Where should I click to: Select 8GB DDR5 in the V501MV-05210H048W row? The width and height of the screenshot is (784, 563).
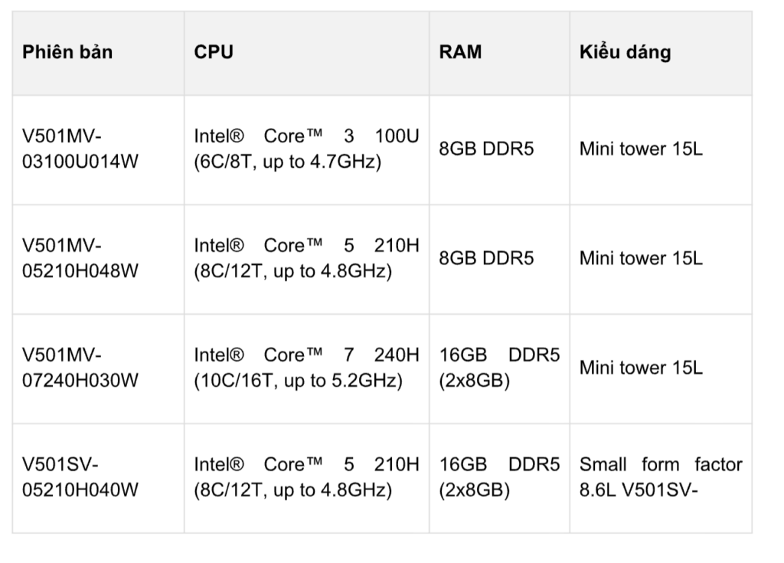coord(486,259)
